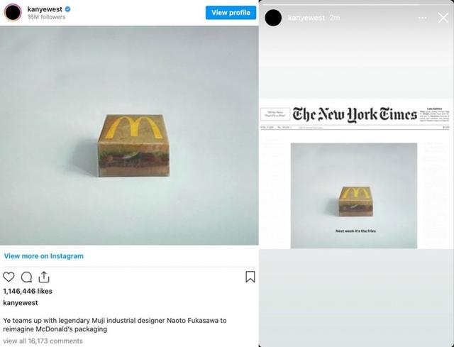The image size is (454, 347).
Task: Expand view all 16,173 comments
Action: click(x=43, y=341)
